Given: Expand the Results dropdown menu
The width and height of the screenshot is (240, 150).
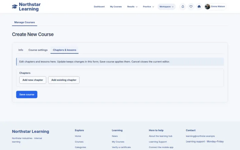Looking at the screenshot, I should 132,7.
